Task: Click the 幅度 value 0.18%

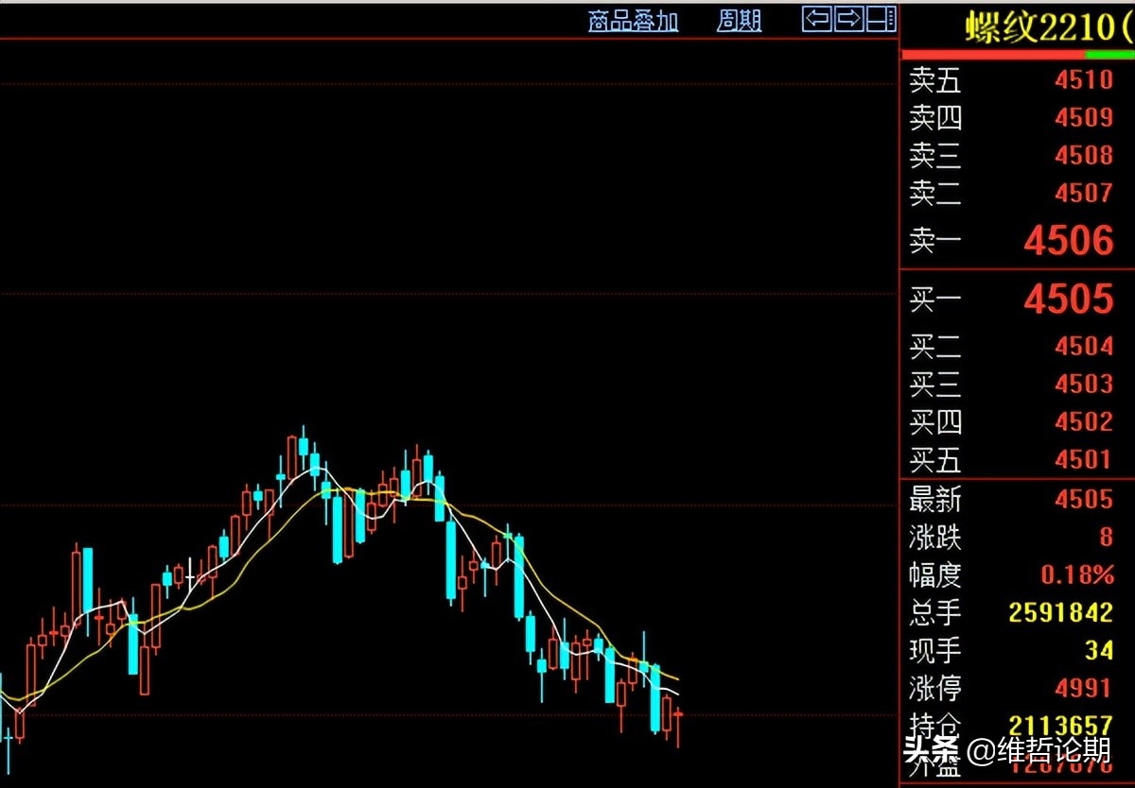Action: (x=1077, y=574)
